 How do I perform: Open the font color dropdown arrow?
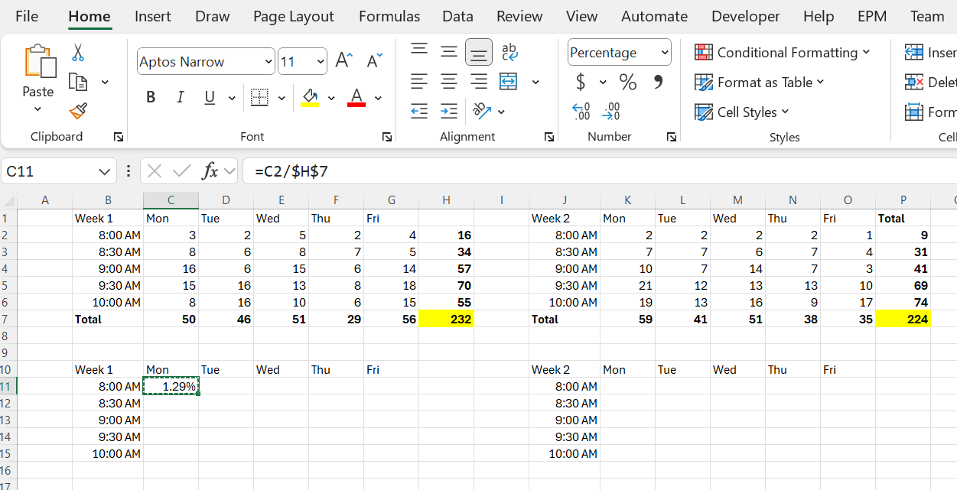click(x=378, y=98)
